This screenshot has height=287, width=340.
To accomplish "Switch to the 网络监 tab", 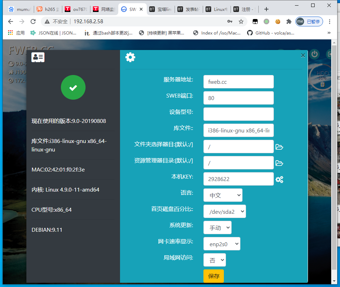I will click(104, 9).
